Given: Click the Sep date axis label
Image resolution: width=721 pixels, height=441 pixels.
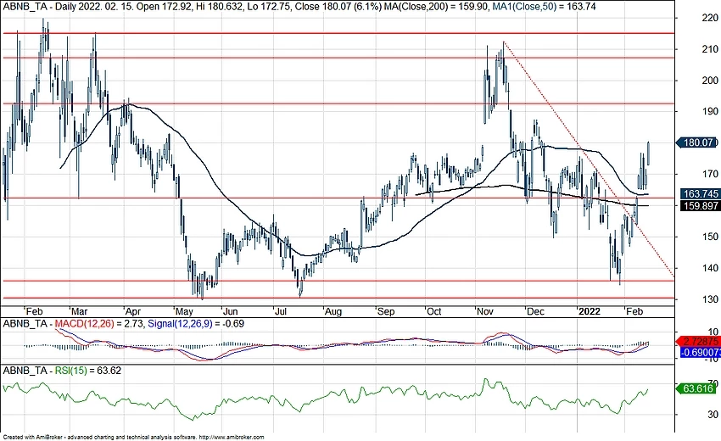Looking at the screenshot, I should click(386, 311).
